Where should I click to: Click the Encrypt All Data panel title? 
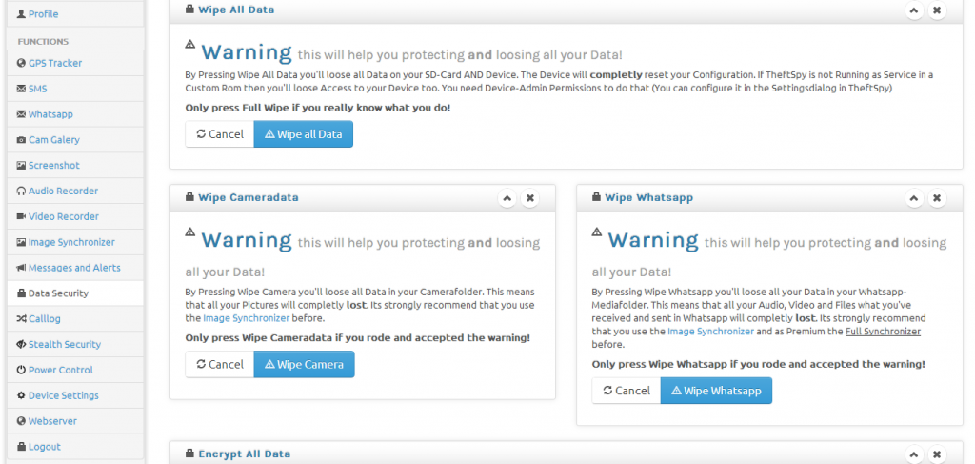tap(245, 454)
